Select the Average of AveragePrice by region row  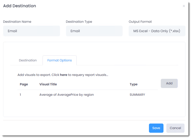(66, 95)
